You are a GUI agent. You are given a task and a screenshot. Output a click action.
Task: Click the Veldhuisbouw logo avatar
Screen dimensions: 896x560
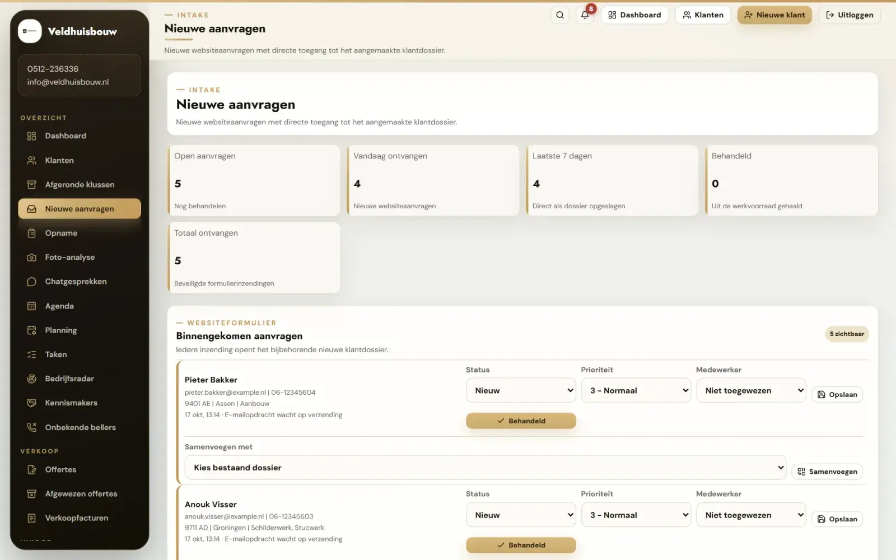pyautogui.click(x=30, y=31)
